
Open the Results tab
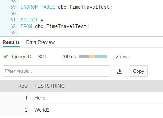point(11,42)
